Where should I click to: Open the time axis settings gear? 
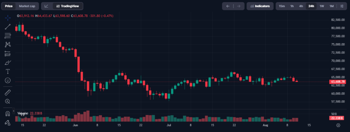click(x=338, y=125)
